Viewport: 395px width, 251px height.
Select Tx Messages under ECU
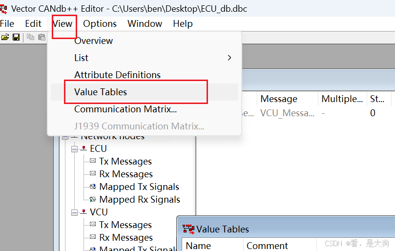[x=125, y=161]
